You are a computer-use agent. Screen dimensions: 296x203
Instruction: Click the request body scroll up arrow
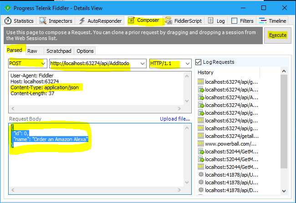[187, 128]
